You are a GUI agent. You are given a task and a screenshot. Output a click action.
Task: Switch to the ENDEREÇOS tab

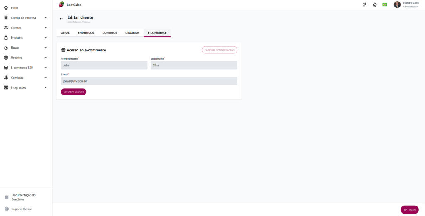pos(86,33)
